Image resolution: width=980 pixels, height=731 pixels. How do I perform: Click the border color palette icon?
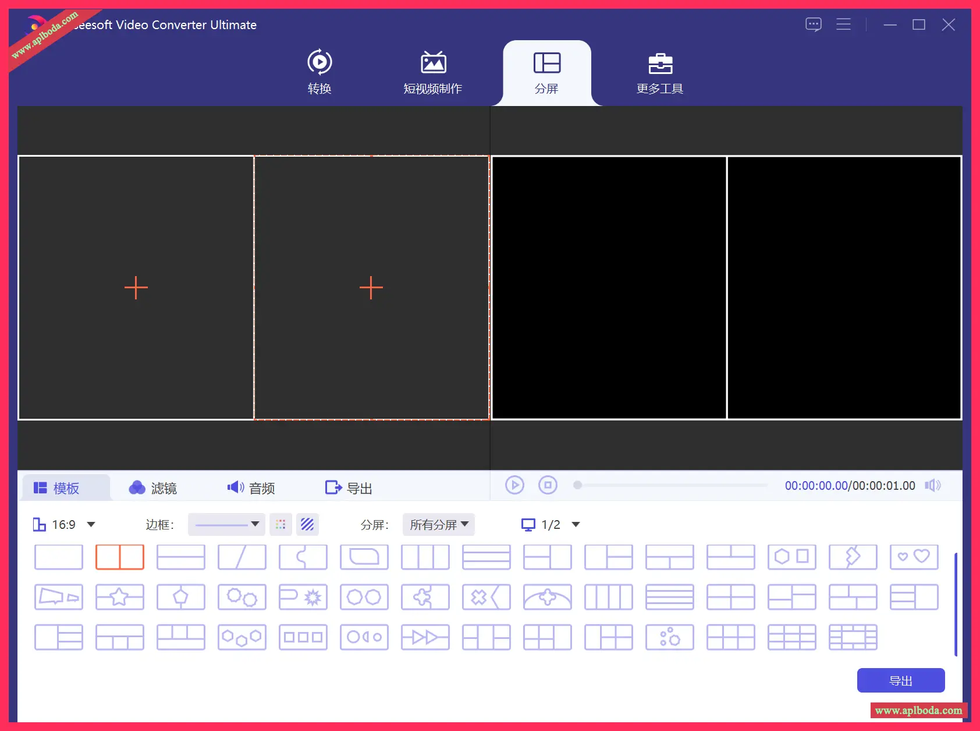pos(280,525)
